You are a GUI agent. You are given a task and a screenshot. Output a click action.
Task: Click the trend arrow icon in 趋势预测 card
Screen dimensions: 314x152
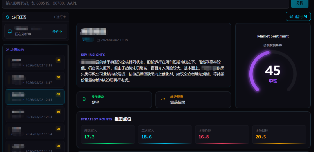(x=163, y=99)
